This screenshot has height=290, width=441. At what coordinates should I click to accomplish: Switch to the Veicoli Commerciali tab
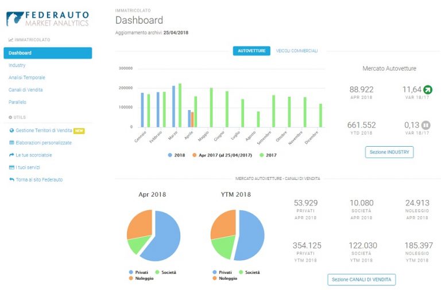pos(297,51)
